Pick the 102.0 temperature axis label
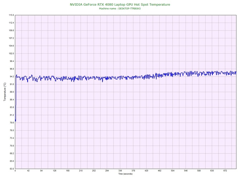Viewport: 240px width, 180px height. coord(11,54)
